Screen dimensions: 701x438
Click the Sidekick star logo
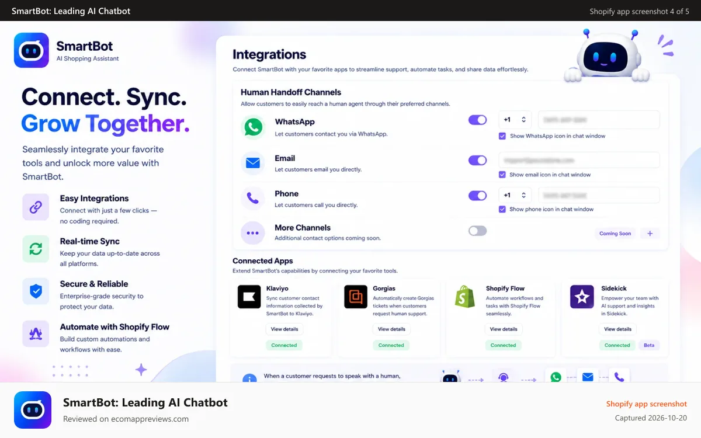(582, 297)
